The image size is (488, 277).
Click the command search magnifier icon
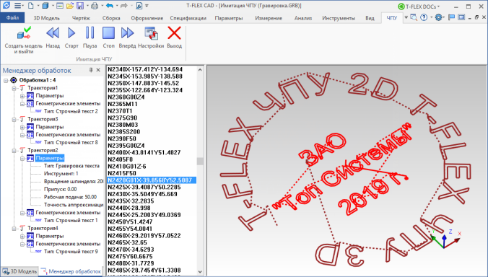point(414,17)
